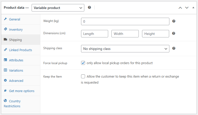Click the Weight (kg) input field
The height and width of the screenshot is (115, 198).
tap(125, 21)
